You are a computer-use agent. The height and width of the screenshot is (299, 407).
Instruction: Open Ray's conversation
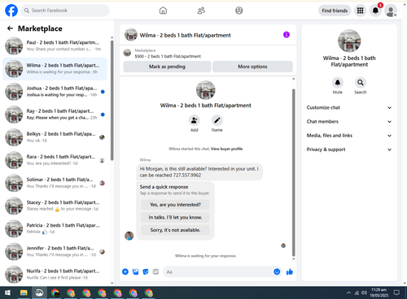55,115
